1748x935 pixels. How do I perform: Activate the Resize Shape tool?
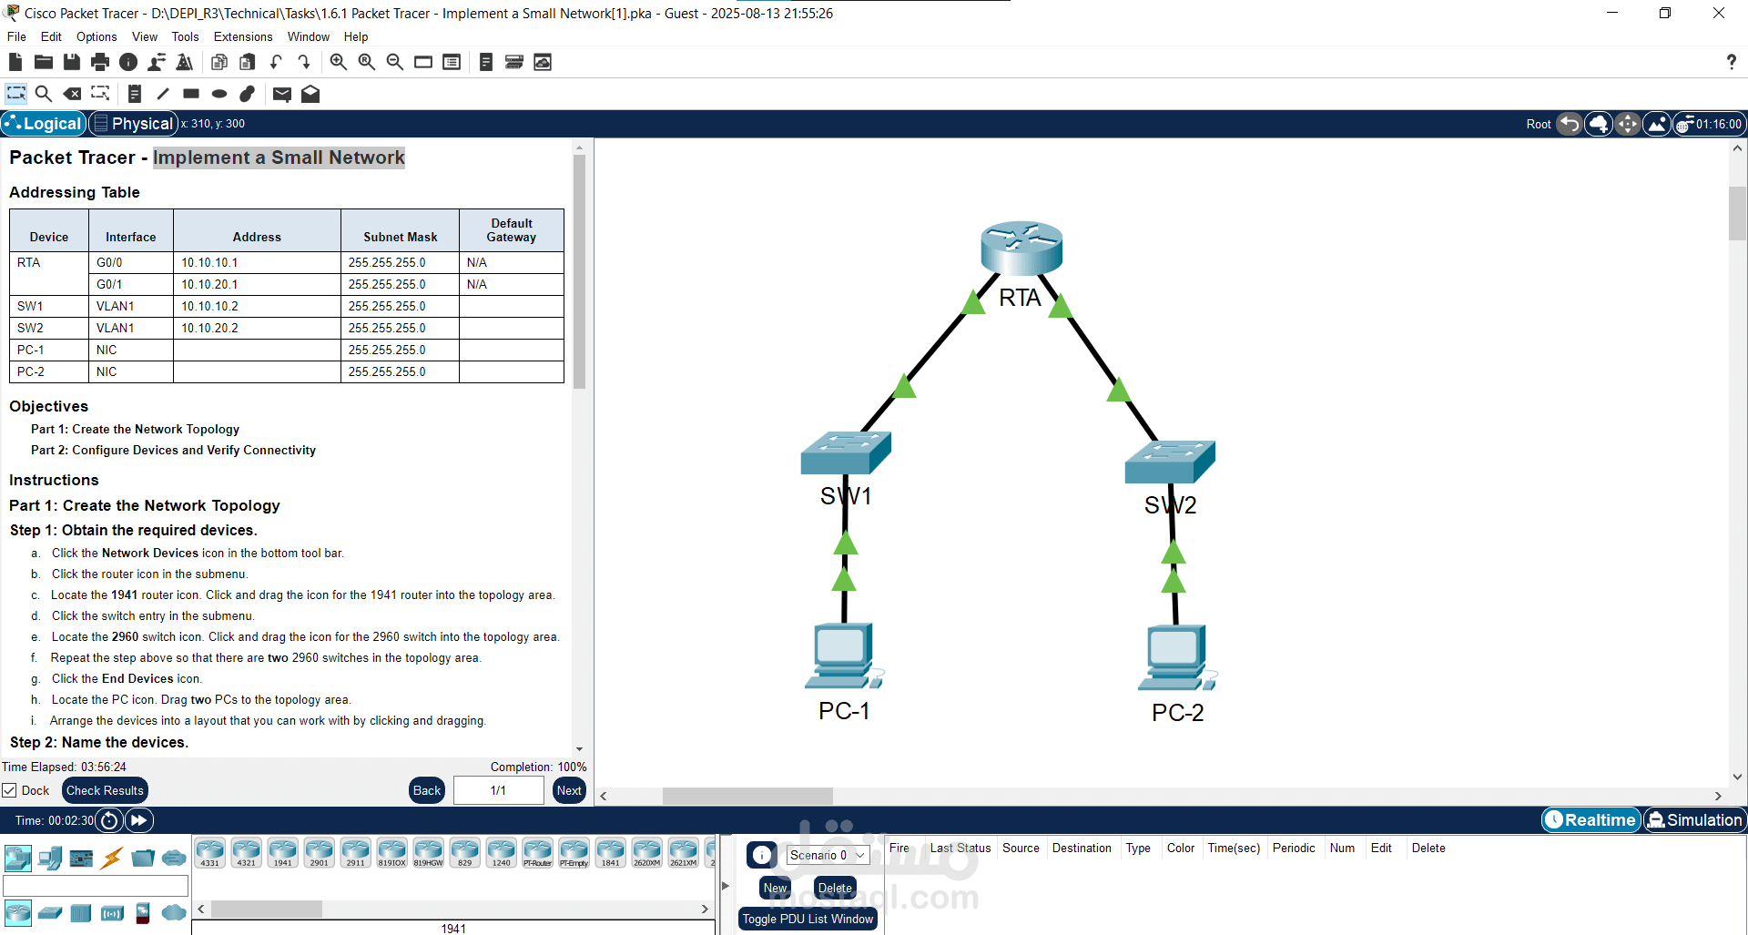click(x=100, y=94)
